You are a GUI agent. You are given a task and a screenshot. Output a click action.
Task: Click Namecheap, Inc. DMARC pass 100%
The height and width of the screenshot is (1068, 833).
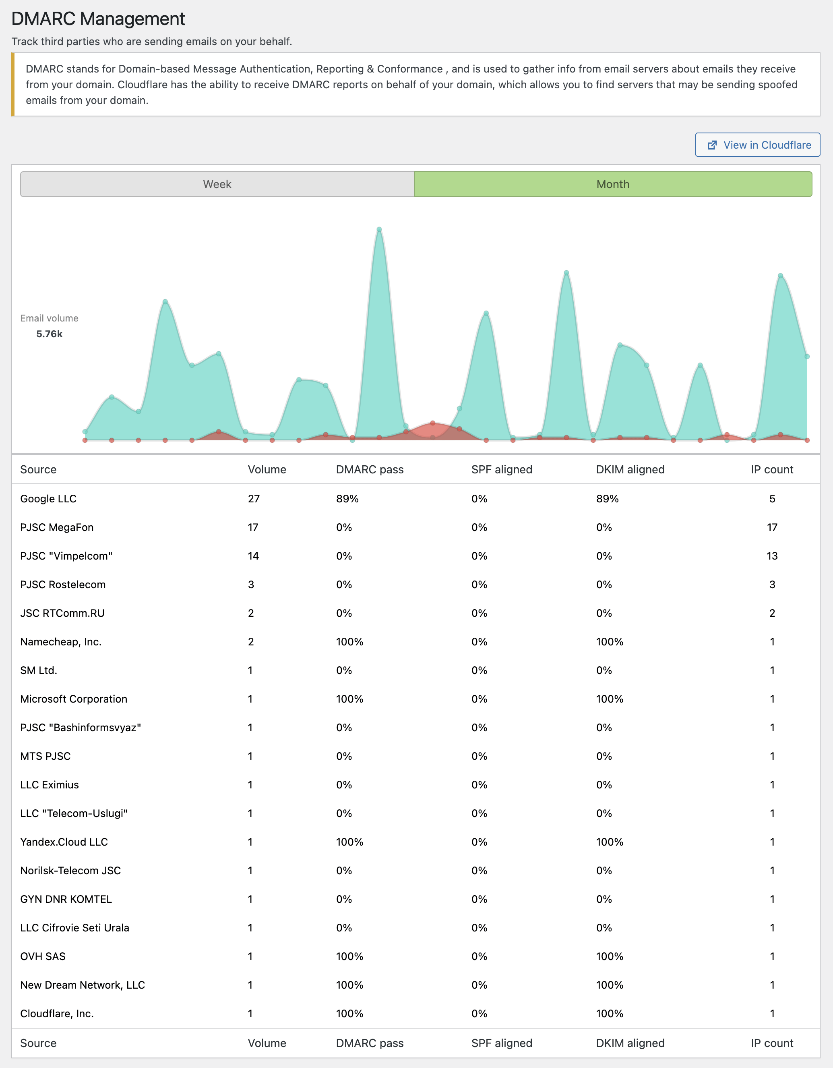(350, 642)
